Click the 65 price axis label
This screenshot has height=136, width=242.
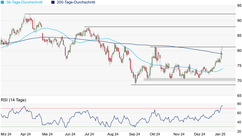(239, 96)
